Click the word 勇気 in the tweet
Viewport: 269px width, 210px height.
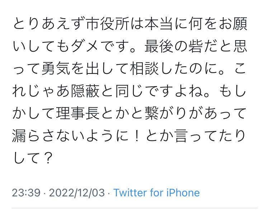pos(56,69)
